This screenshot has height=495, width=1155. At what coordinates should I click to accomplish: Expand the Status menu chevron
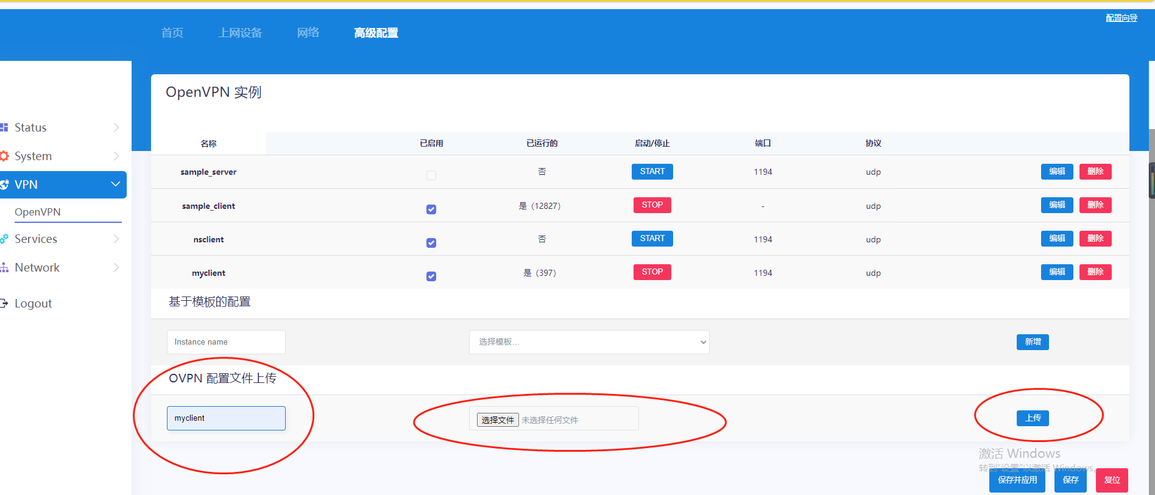116,127
